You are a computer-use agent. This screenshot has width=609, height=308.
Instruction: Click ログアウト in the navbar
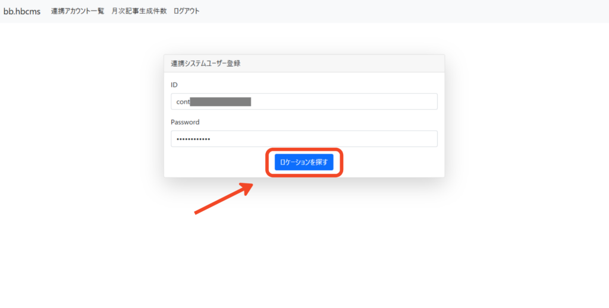coord(186,11)
